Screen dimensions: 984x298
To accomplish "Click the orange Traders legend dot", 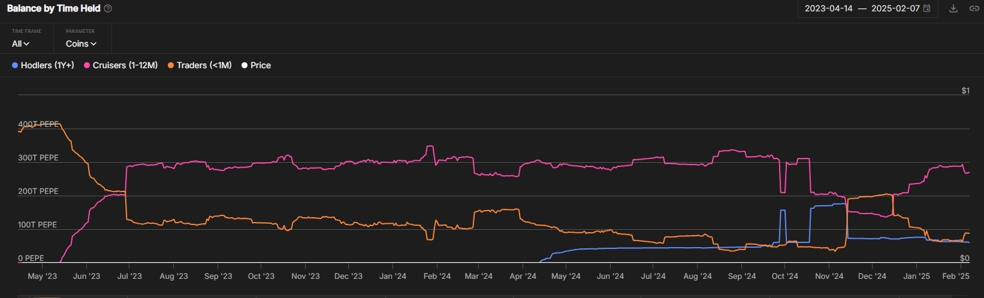I will [x=171, y=65].
